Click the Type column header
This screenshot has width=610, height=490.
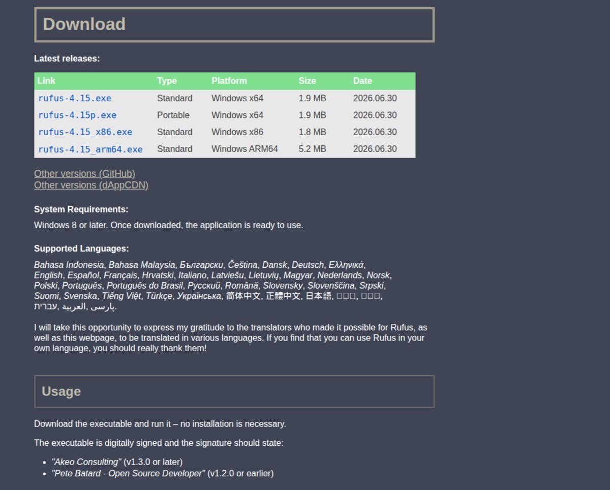[167, 81]
